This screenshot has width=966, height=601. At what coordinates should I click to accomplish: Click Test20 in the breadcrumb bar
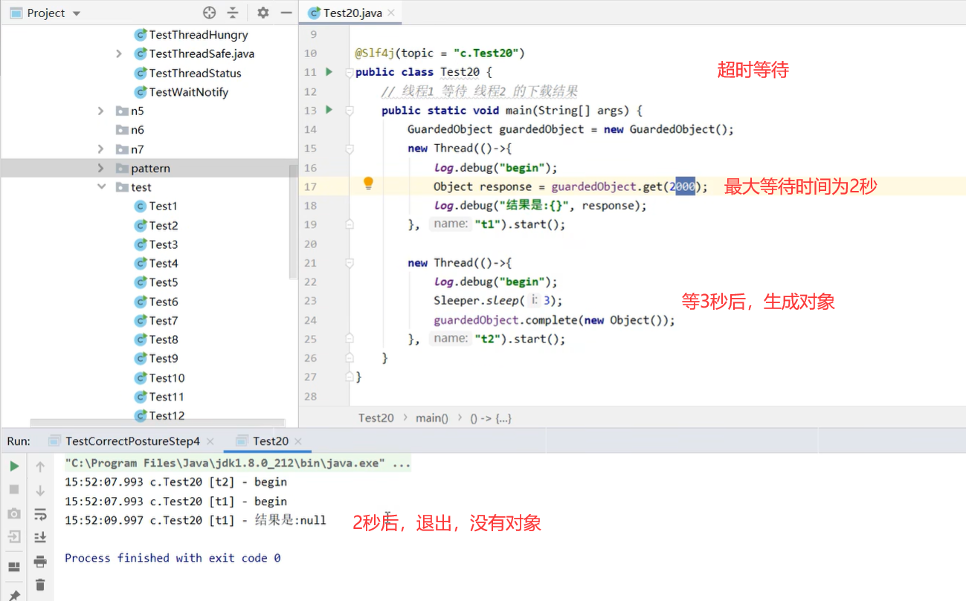pos(376,418)
